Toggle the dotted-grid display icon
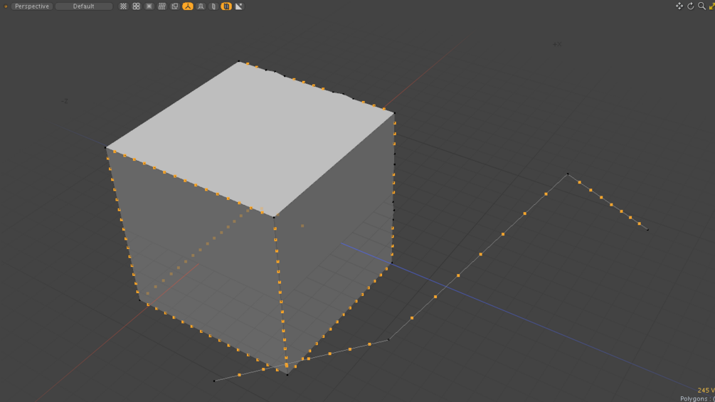 (x=123, y=6)
